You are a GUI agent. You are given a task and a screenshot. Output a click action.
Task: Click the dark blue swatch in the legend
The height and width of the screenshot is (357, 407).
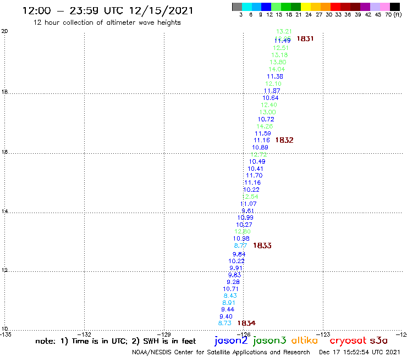[x=266, y=7]
